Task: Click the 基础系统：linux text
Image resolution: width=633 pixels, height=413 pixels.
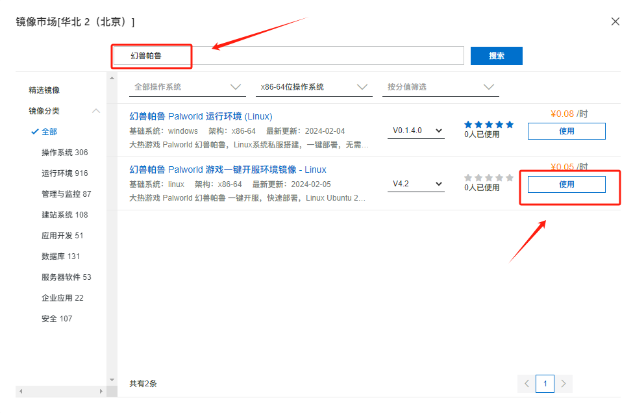Action: 156,184
